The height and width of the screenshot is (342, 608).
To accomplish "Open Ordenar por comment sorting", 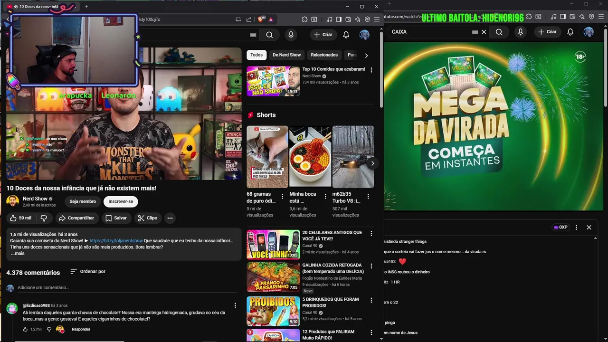I will pos(88,272).
